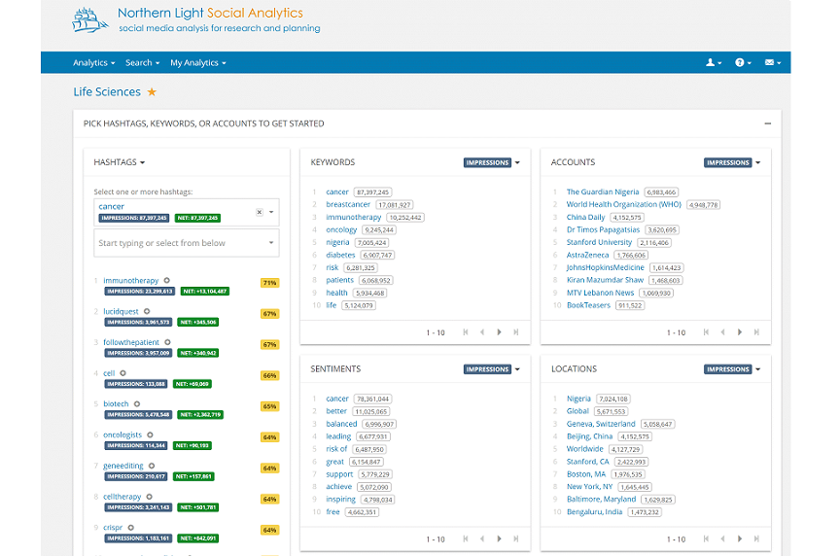Open the Keywords IMPRESSIONS metric dropdown

click(x=492, y=162)
